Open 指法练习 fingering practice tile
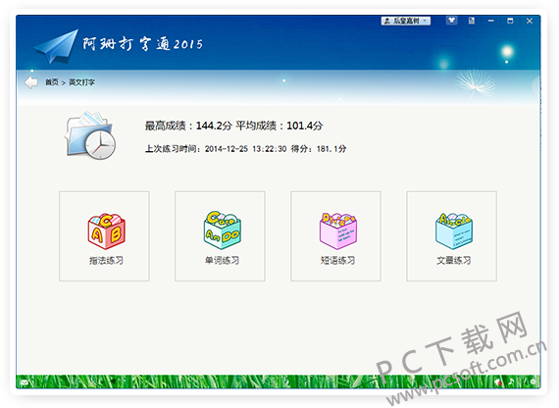 point(104,236)
